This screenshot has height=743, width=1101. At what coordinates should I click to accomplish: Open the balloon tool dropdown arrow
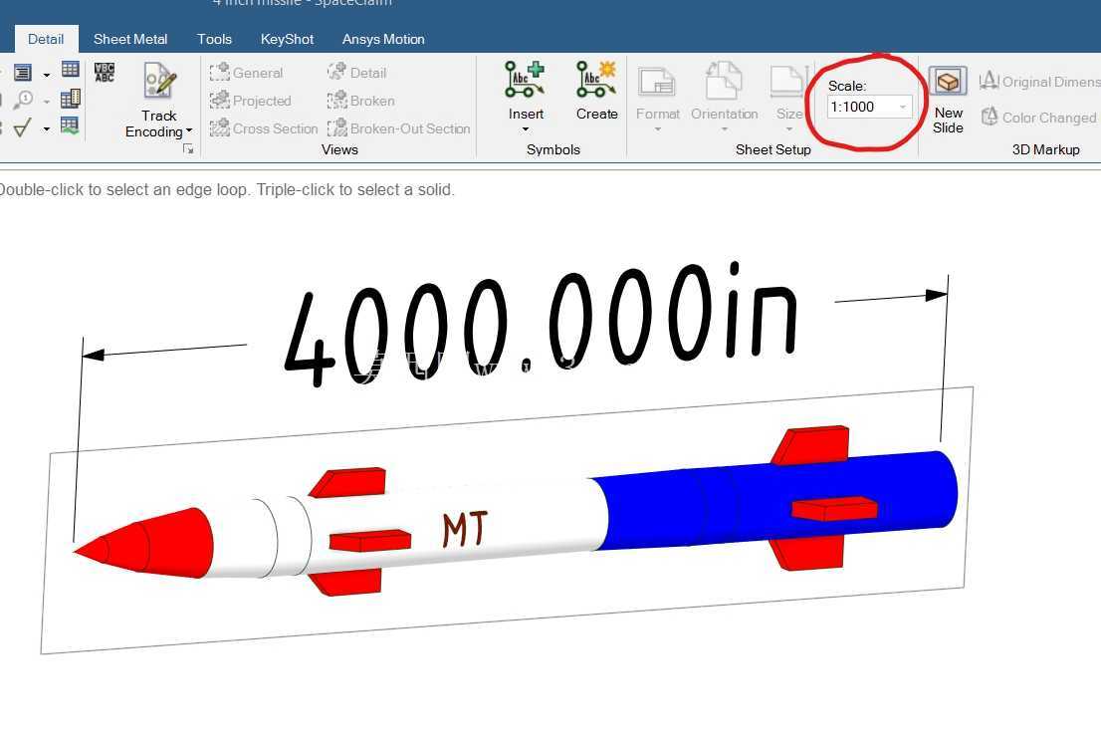(x=47, y=103)
